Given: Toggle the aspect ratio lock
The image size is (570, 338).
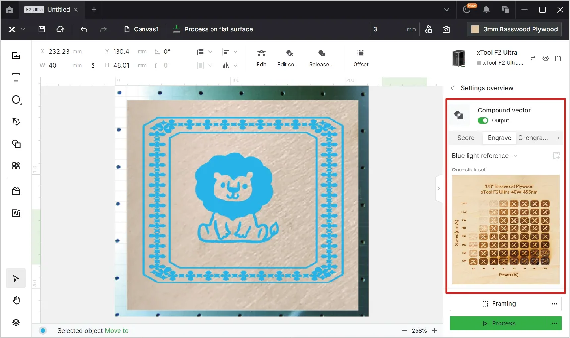Looking at the screenshot, I should coord(93,65).
